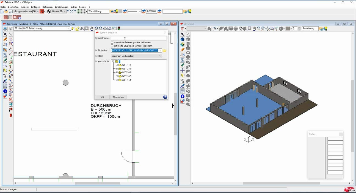Click the in Bibliothek path field

click(x=136, y=51)
